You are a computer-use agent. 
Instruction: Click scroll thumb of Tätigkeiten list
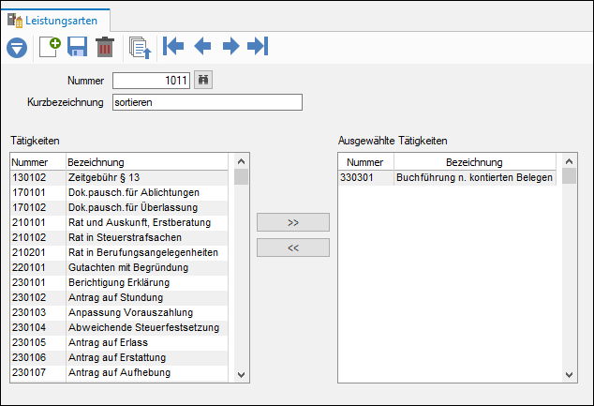pyautogui.click(x=241, y=177)
